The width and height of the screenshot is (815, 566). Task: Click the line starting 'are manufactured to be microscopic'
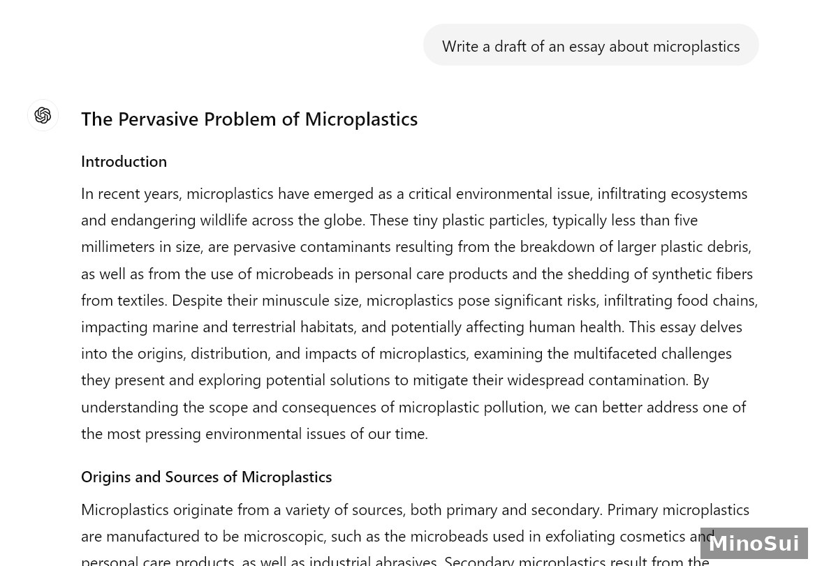point(397,536)
